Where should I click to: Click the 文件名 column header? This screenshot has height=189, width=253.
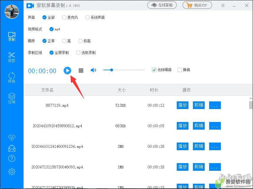pyautogui.click(x=47, y=90)
